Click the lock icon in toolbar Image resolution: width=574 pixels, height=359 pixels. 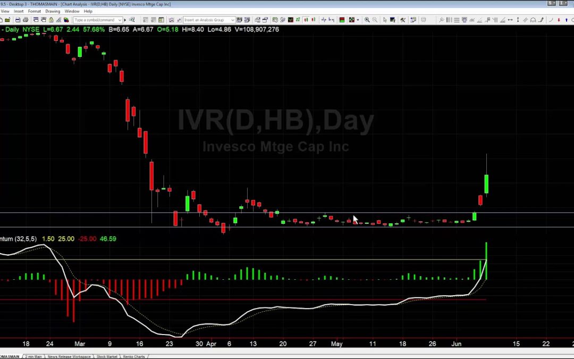51,20
